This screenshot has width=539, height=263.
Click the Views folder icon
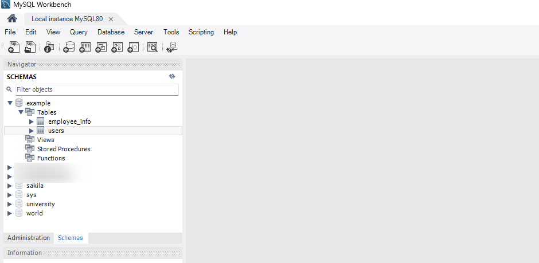click(x=30, y=139)
